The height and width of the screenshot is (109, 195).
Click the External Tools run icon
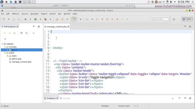point(45,19)
